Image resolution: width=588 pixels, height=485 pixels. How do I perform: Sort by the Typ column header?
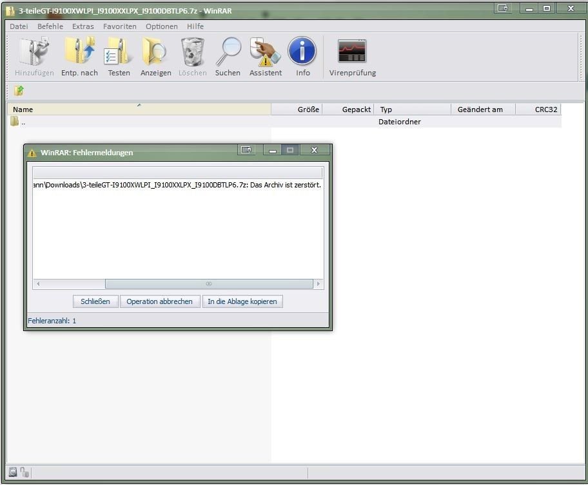(412, 109)
